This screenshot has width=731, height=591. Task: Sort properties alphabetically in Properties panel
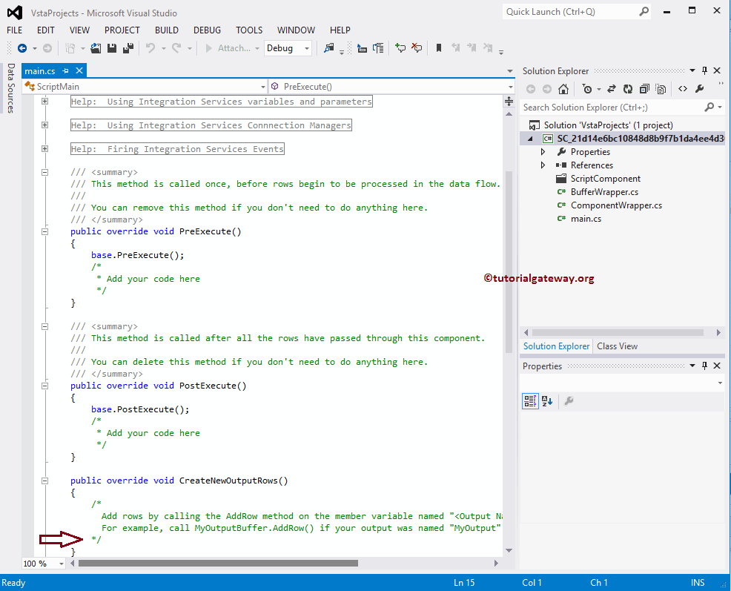click(x=547, y=401)
